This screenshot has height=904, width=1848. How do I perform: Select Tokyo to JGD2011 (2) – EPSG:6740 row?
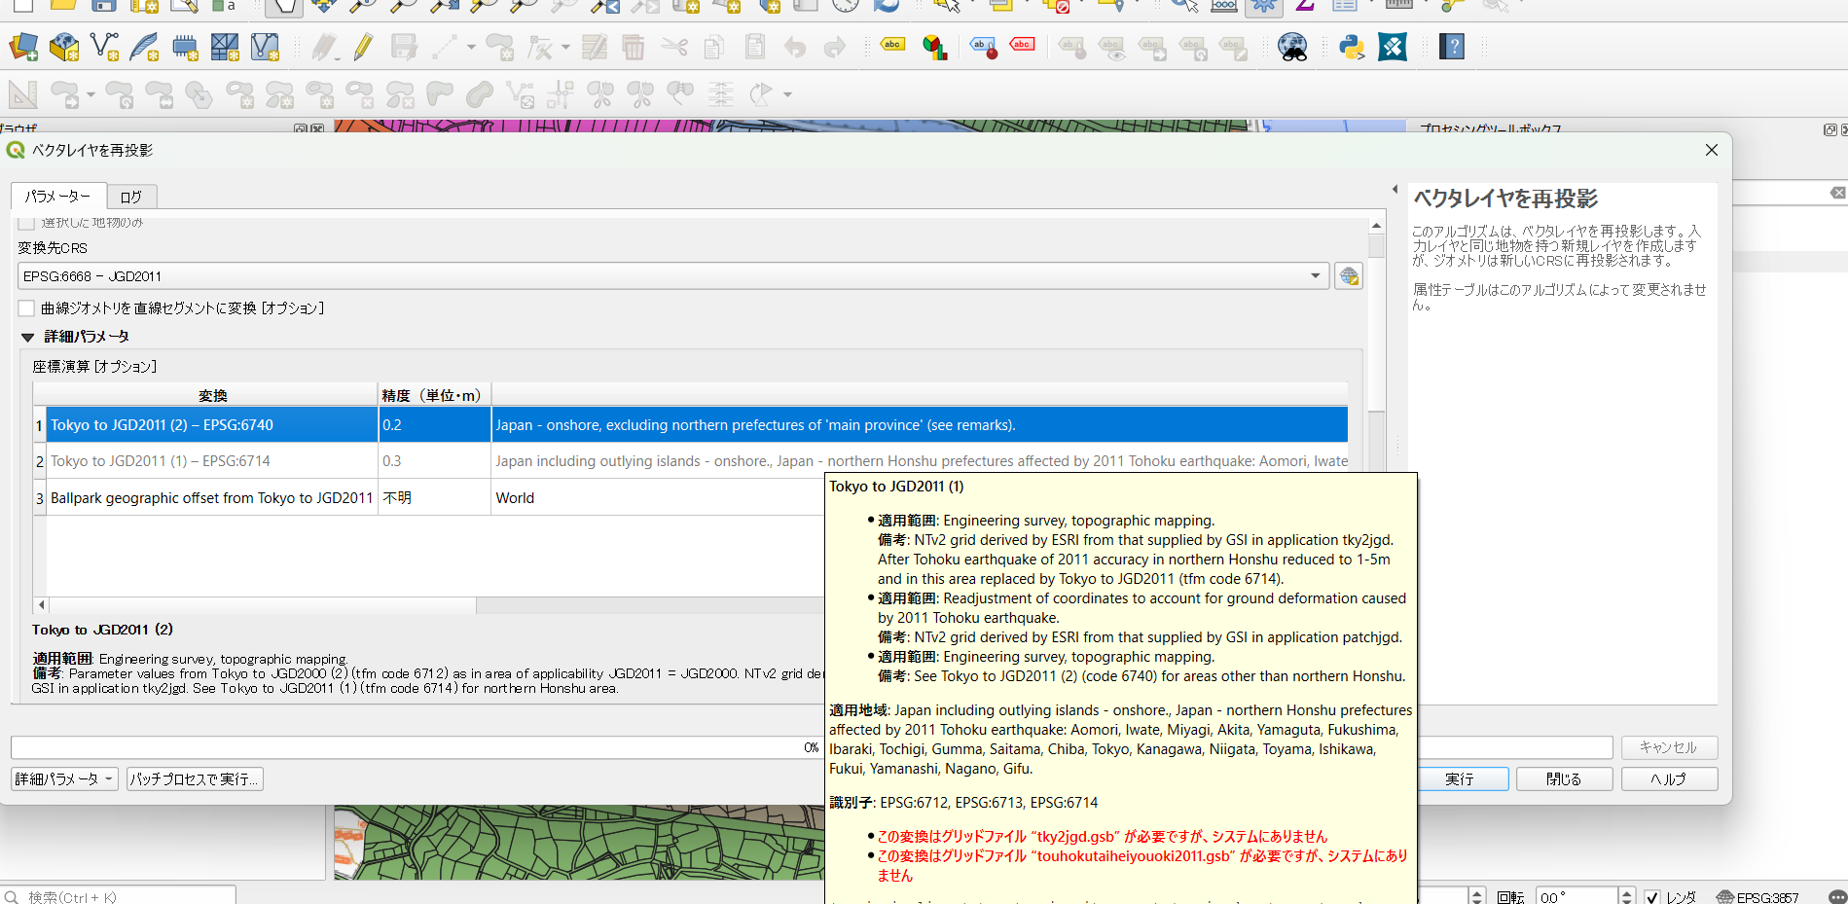[691, 425]
